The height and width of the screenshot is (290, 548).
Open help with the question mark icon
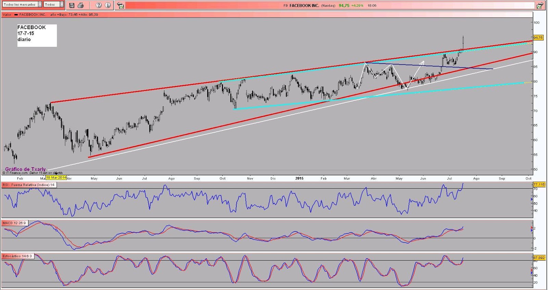99,5
